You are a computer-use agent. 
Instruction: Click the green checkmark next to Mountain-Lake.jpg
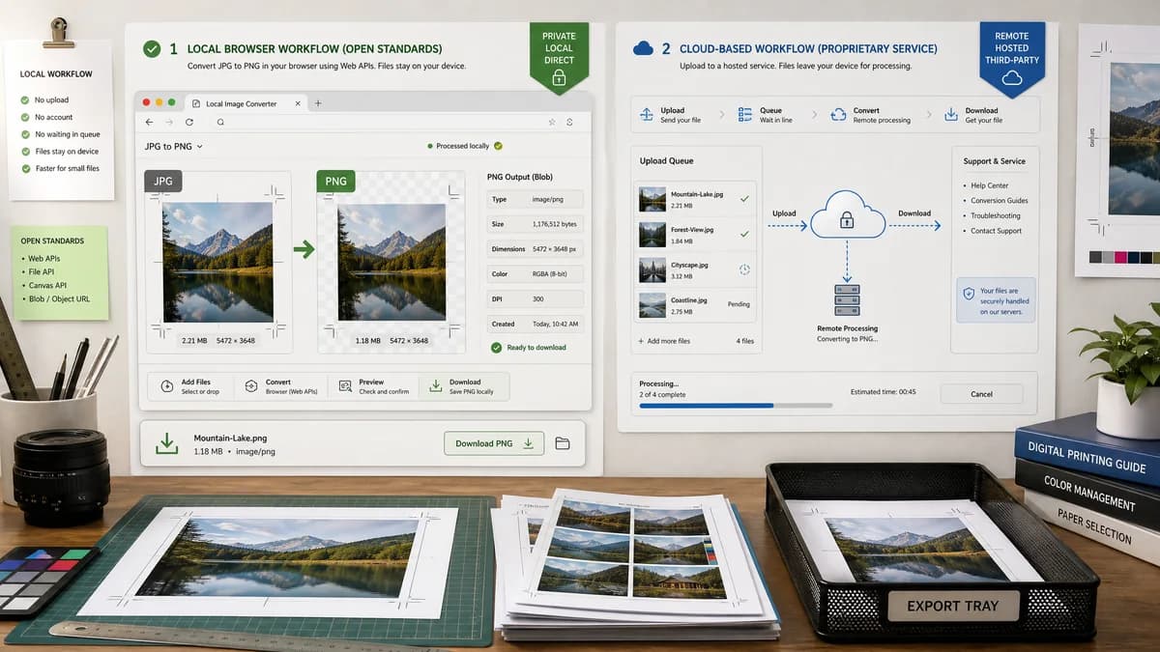[743, 199]
